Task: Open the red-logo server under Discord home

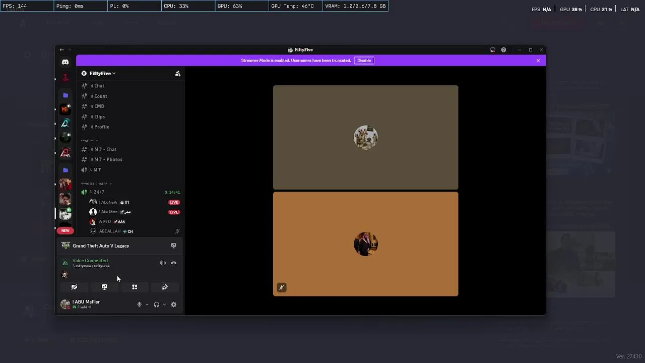Action: (x=65, y=79)
